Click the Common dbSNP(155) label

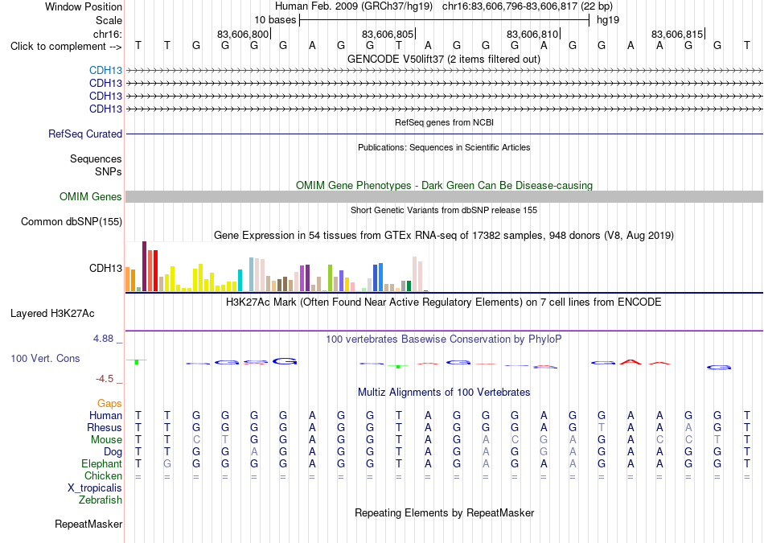[71, 222]
